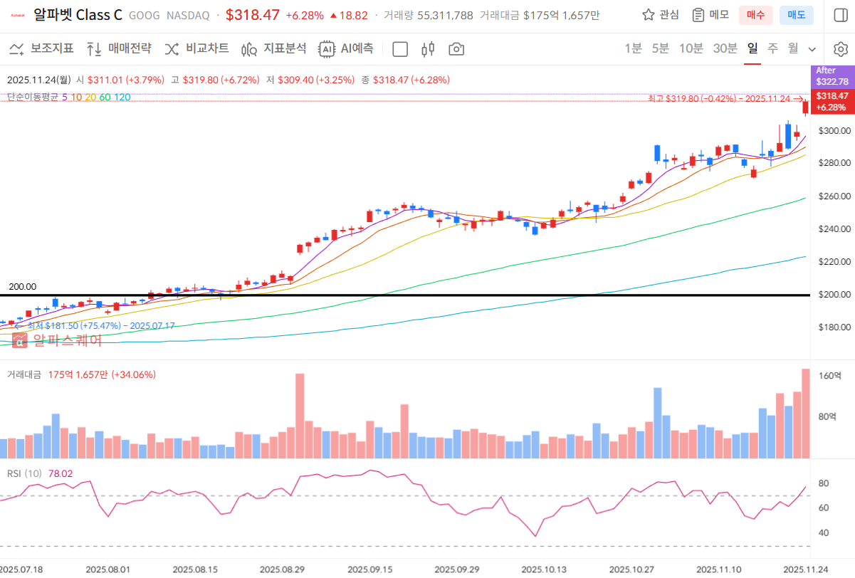This screenshot has width=855, height=578.
Task: Click the 매수 buy button
Action: click(x=755, y=15)
